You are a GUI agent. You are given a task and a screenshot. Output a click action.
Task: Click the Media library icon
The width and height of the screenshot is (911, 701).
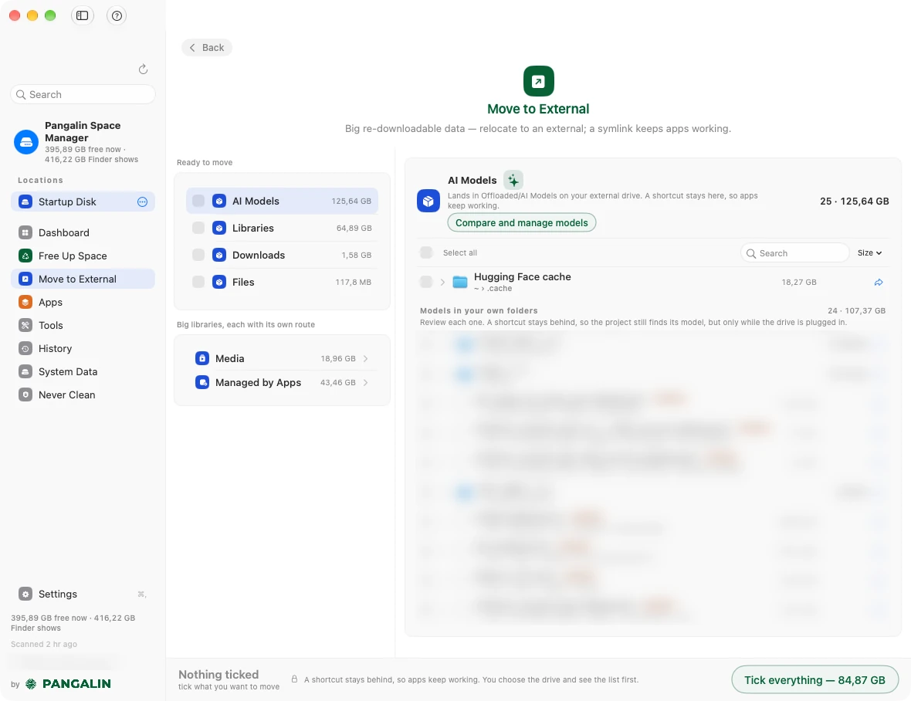click(202, 358)
